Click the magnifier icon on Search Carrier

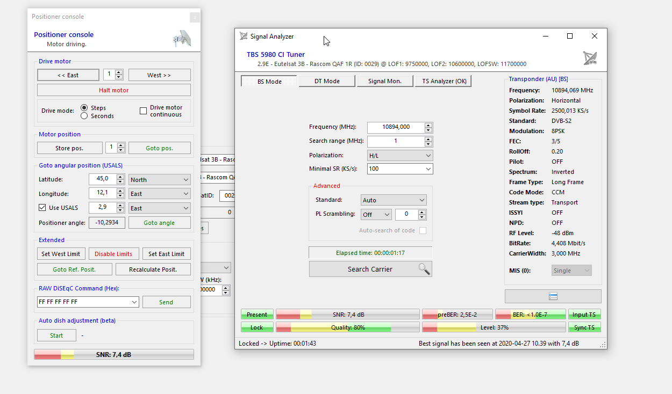pyautogui.click(x=424, y=269)
